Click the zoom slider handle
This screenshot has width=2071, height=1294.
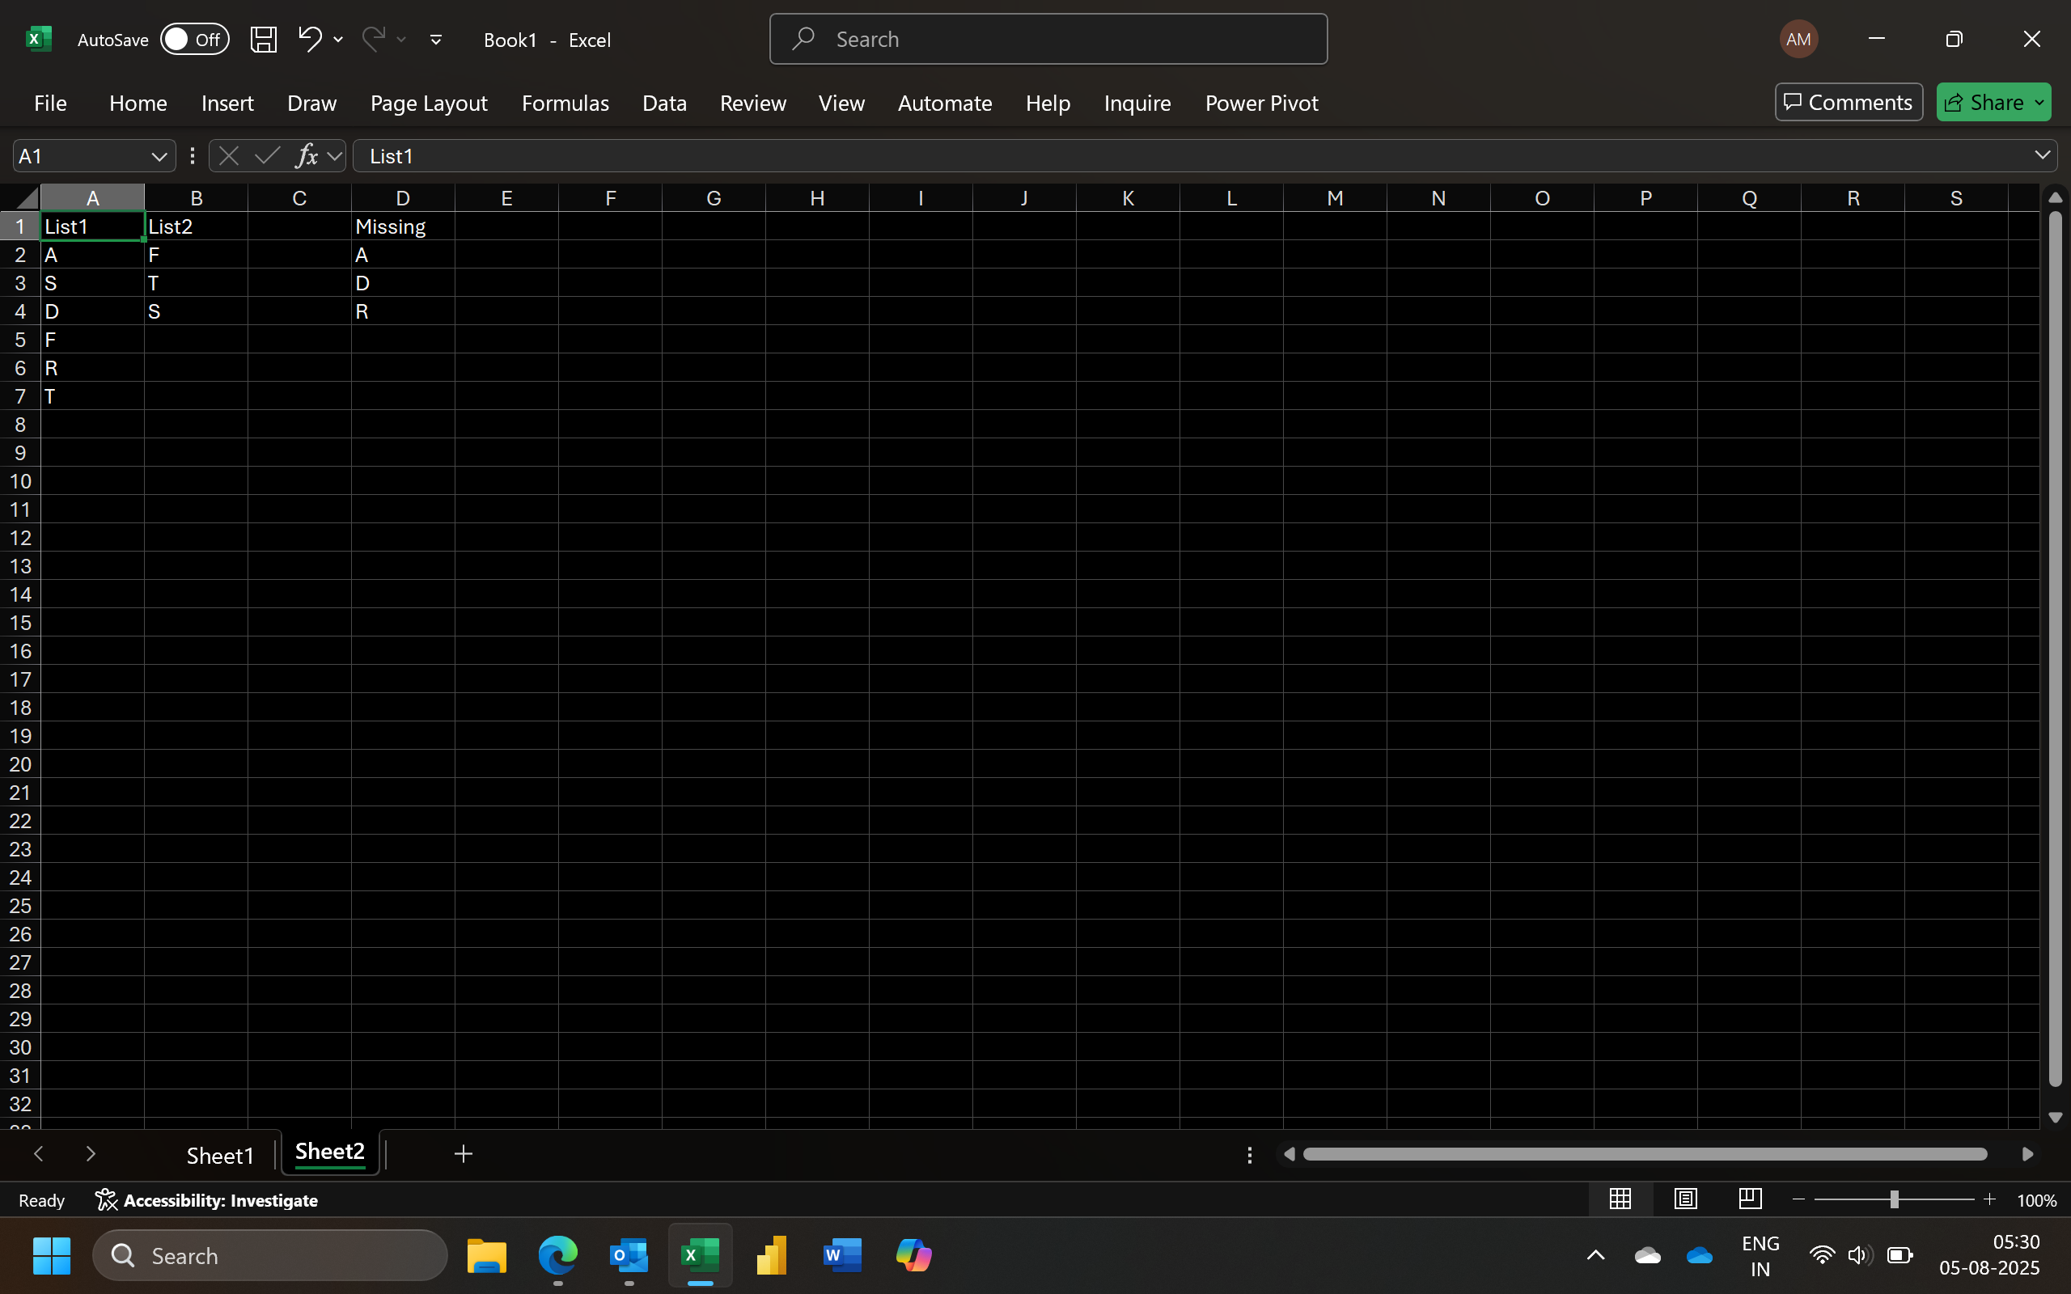[1894, 1200]
